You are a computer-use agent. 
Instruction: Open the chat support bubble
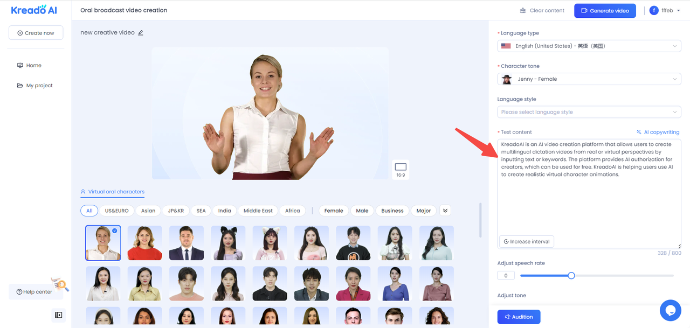671,310
